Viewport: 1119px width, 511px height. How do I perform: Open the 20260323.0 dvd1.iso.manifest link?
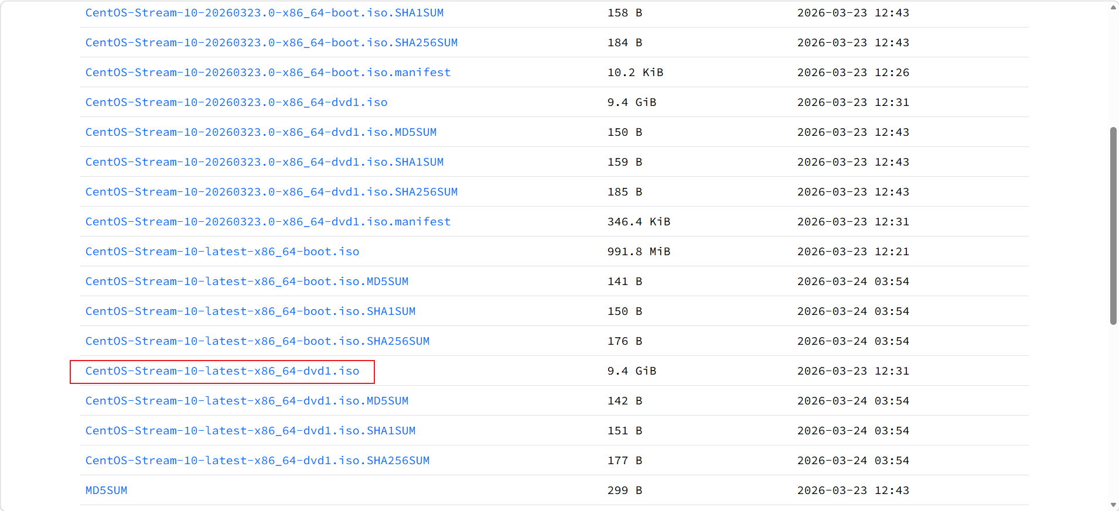pos(268,222)
